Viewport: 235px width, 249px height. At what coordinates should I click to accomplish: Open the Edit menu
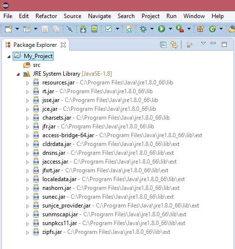[24, 16]
